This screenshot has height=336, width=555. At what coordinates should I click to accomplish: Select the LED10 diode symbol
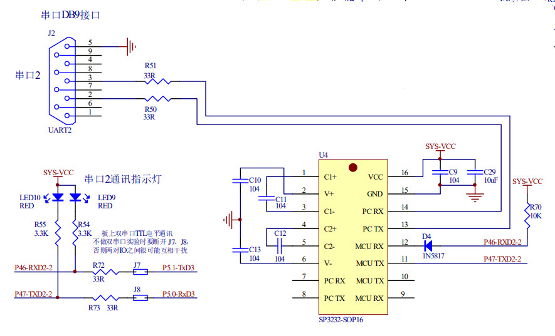tap(58, 198)
